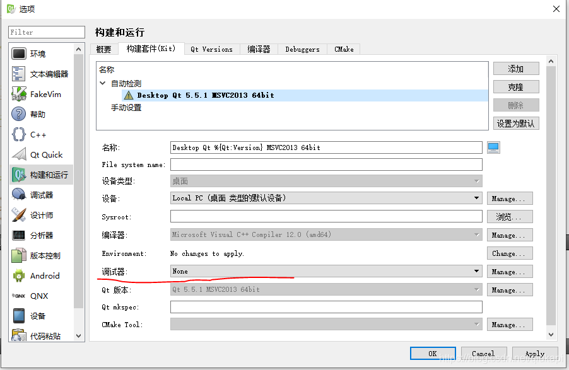Click Manage button for 调试器
569x370 pixels.
(x=510, y=272)
